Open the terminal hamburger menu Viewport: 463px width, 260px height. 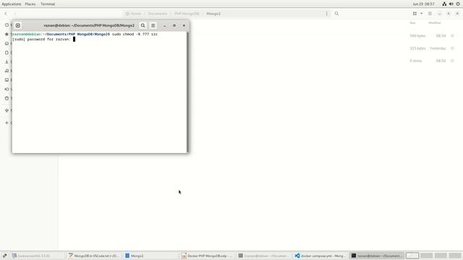point(153,26)
